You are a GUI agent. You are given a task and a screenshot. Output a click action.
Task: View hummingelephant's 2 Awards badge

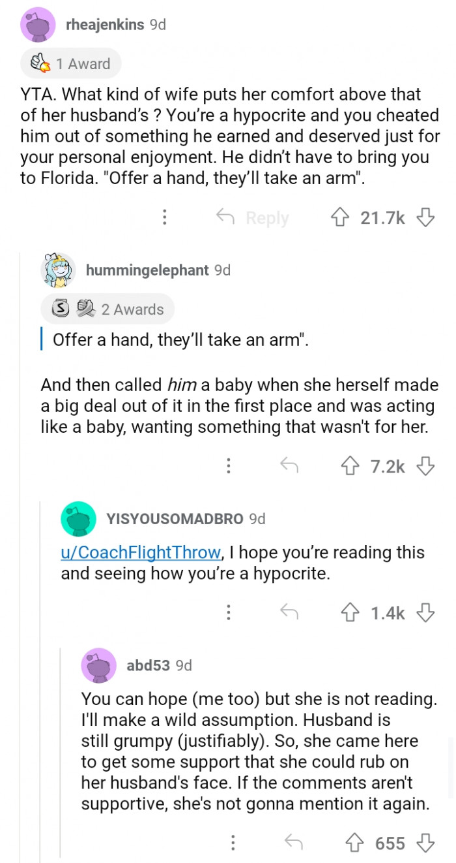tap(107, 309)
